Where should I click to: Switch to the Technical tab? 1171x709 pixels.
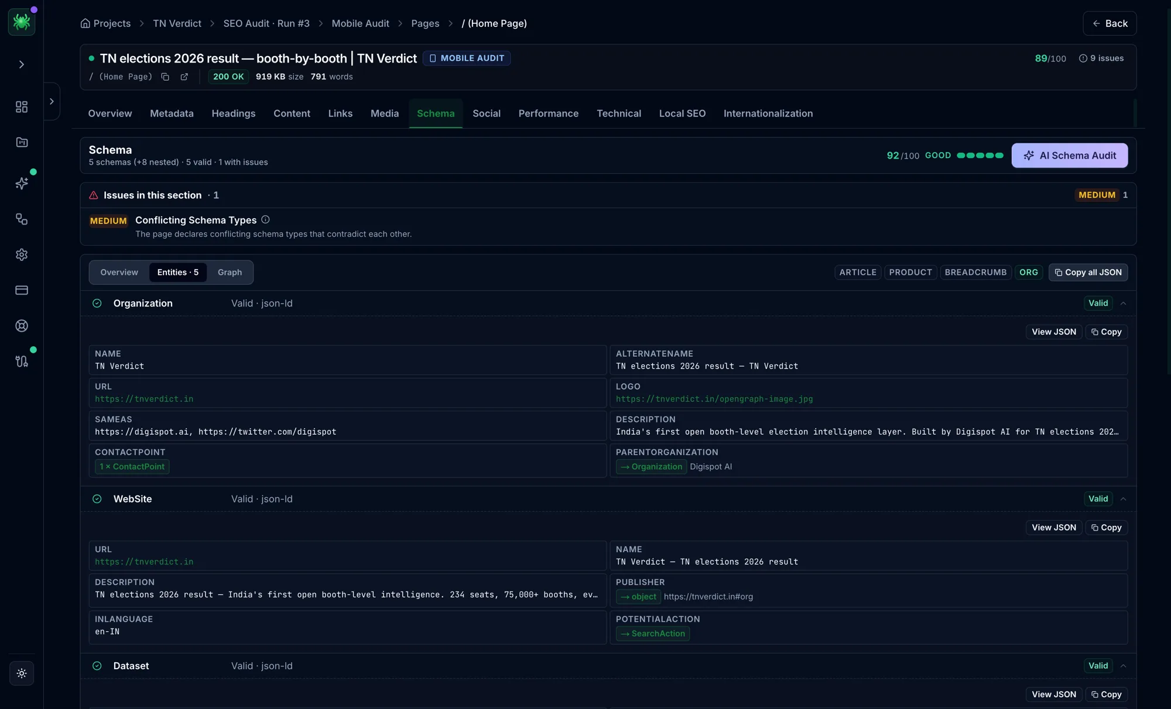pos(619,113)
